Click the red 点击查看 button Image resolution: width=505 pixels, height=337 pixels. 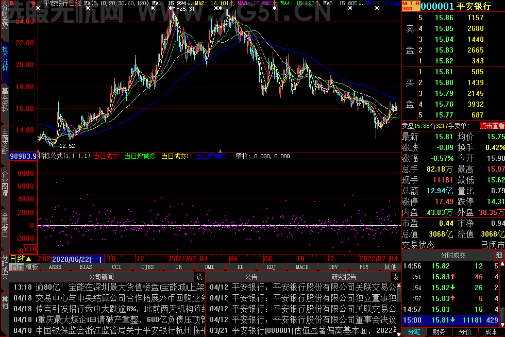pos(492,126)
